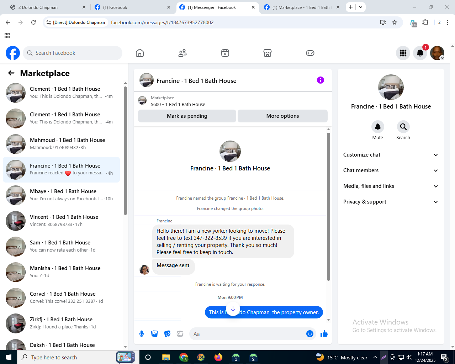Viewport: 455px width, 364px height.
Task: Open the Home feed icon
Action: pyautogui.click(x=140, y=53)
